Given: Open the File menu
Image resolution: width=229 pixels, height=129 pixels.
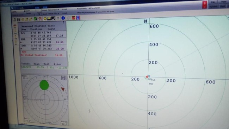Looking at the screenshot, I should 213,2.
